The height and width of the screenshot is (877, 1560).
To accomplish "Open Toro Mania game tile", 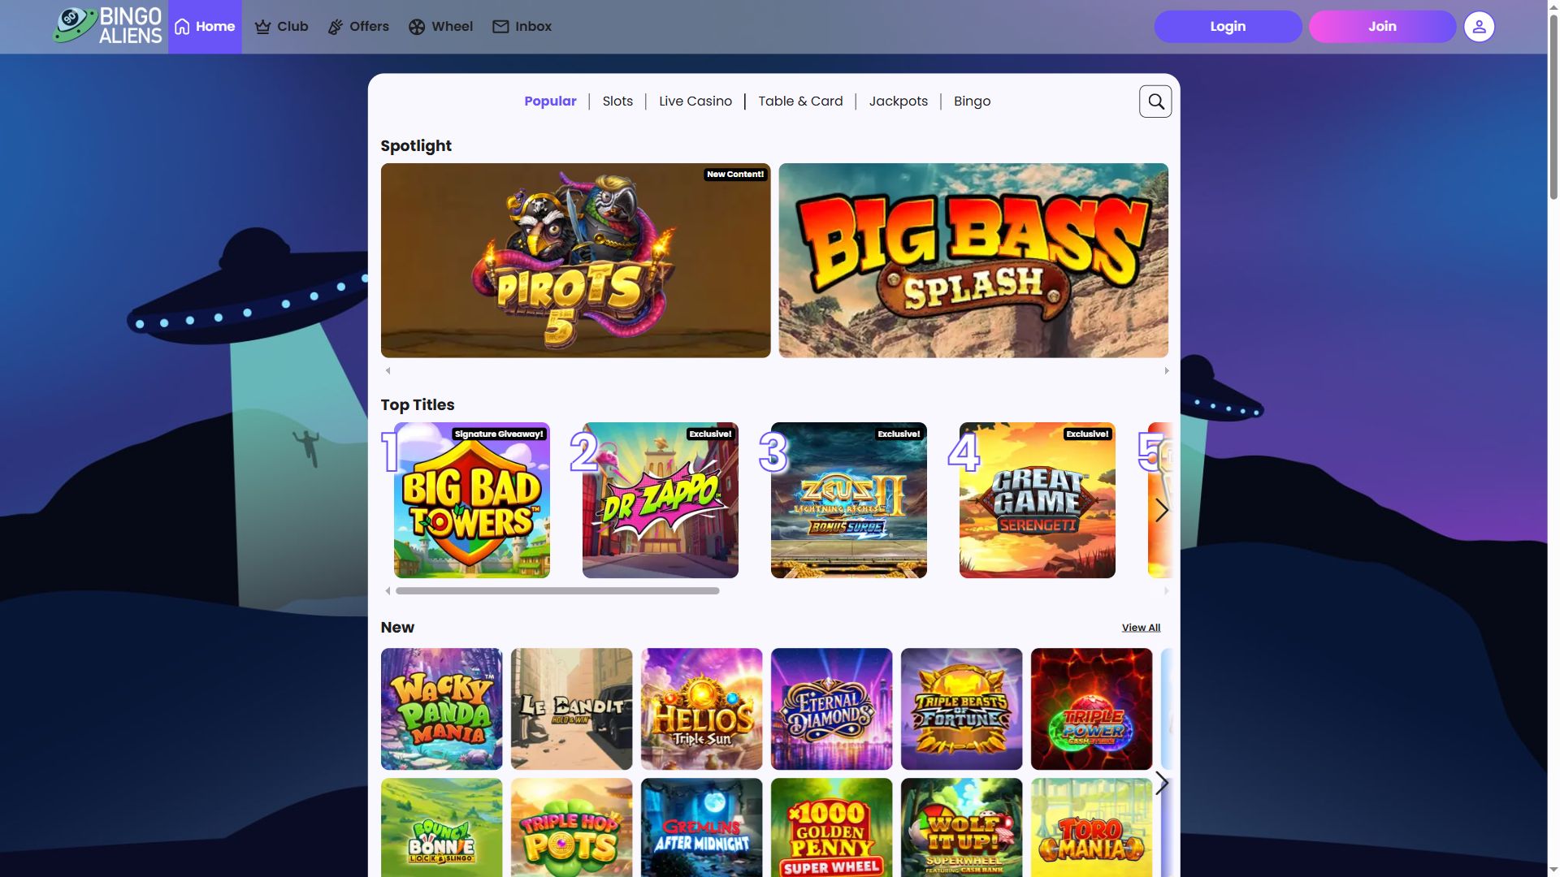I will 1091,827.
